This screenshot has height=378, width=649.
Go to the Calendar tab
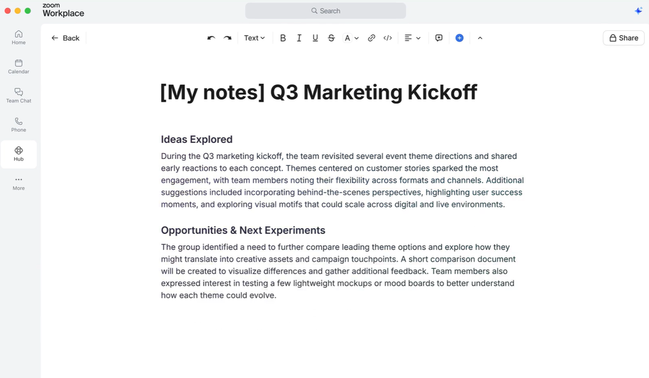pos(18,66)
